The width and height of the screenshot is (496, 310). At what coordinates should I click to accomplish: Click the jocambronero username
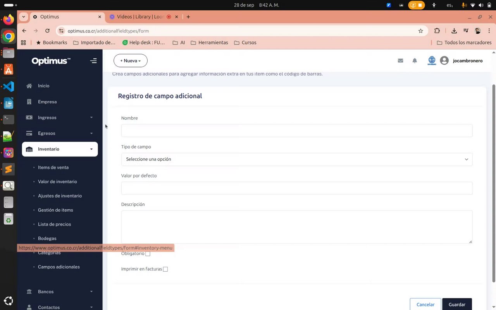[468, 61]
